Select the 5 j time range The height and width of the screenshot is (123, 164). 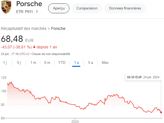[19, 62]
